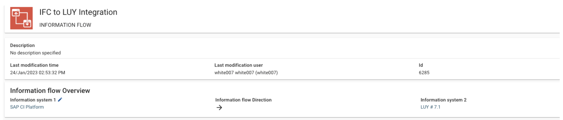Image resolution: width=563 pixels, height=120 pixels.
Task: Click the Information system 1 label
Action: click(33, 100)
